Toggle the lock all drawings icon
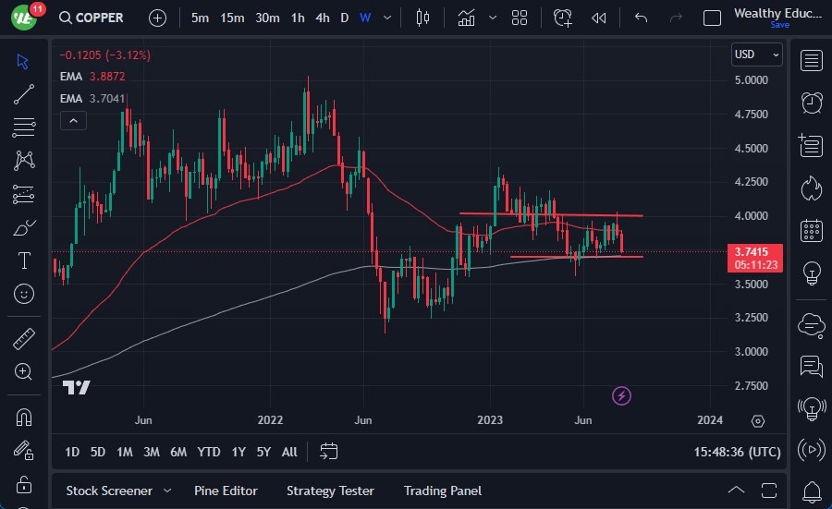832x509 pixels. 24,484
